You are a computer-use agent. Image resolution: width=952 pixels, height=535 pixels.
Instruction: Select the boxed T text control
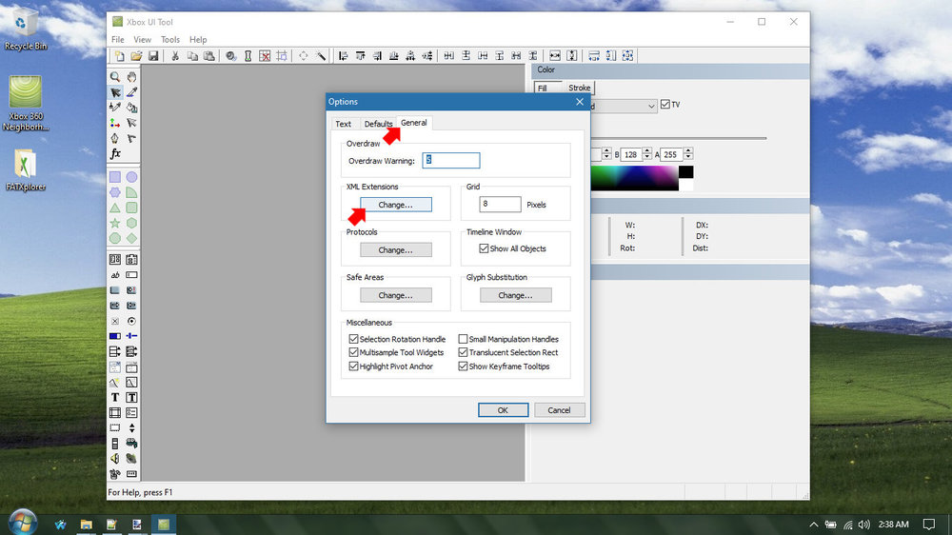[131, 397]
